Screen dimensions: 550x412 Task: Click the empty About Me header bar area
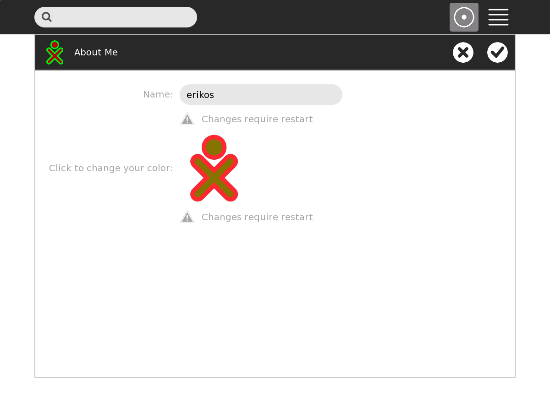(275, 53)
